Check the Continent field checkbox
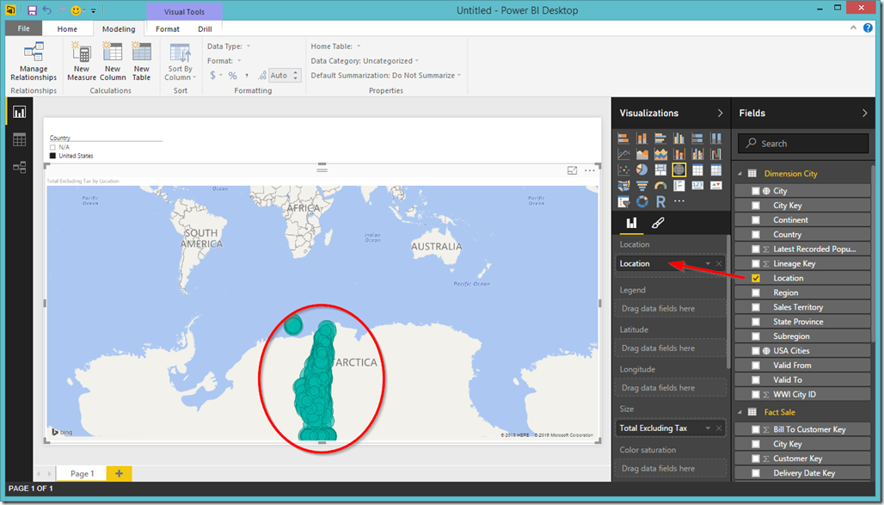This screenshot has width=884, height=505. (756, 220)
